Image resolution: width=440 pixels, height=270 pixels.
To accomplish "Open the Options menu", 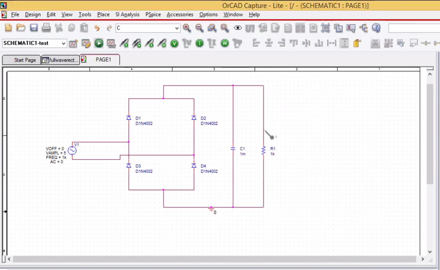I will point(208,15).
